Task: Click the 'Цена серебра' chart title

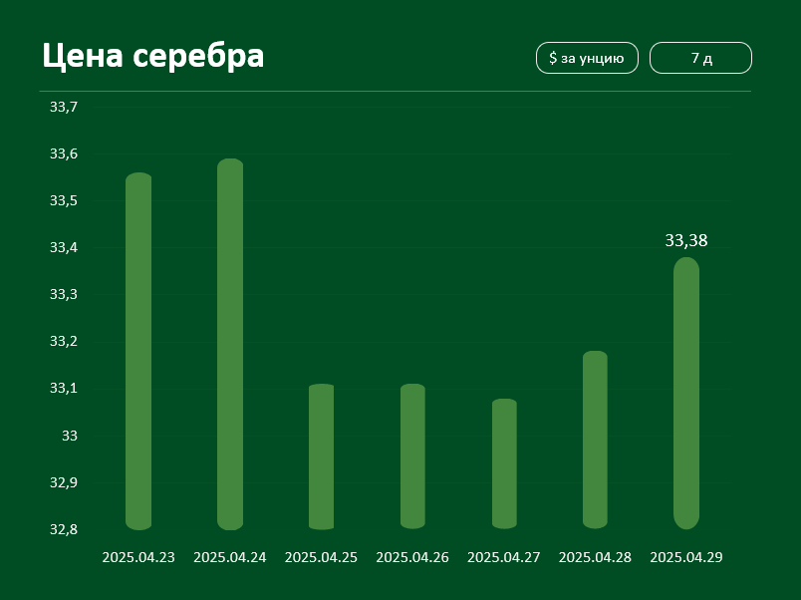Action: [153, 56]
